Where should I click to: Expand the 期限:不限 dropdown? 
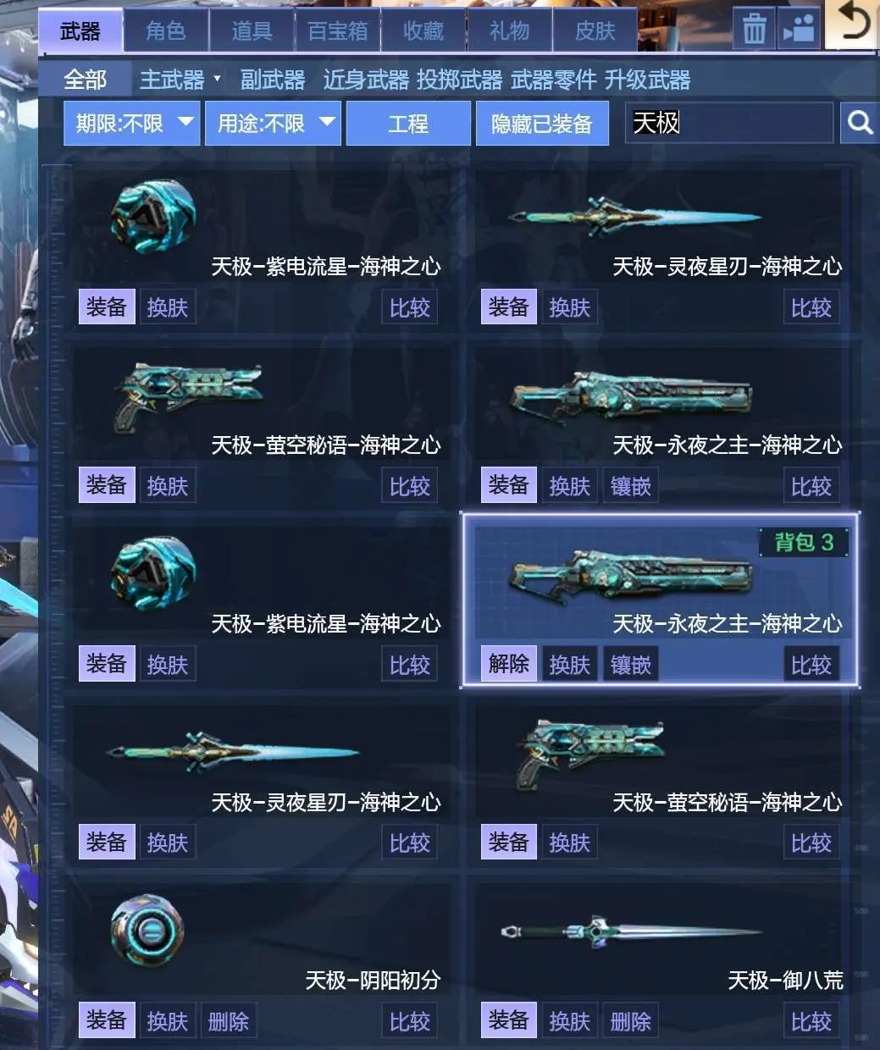pos(132,124)
